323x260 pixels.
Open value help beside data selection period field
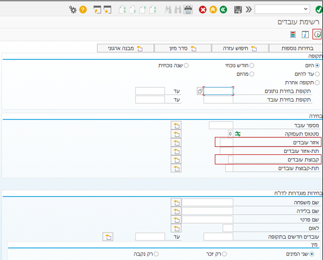[x=200, y=91]
